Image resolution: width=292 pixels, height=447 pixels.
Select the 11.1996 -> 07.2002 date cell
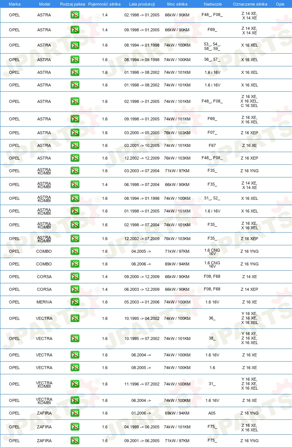pyautogui.click(x=142, y=384)
